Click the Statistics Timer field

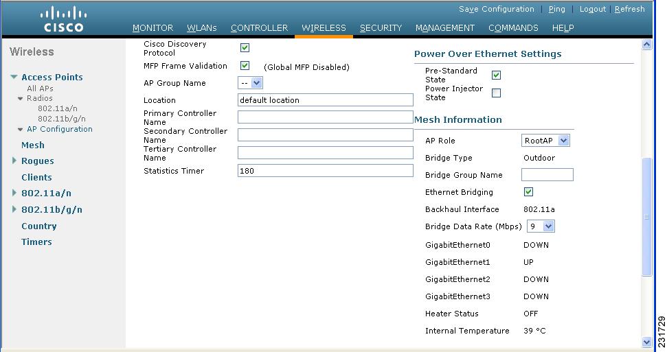coord(326,170)
